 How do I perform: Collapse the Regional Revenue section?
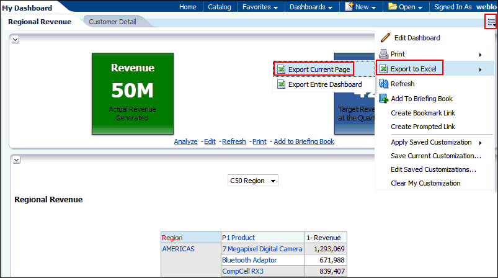17,159
